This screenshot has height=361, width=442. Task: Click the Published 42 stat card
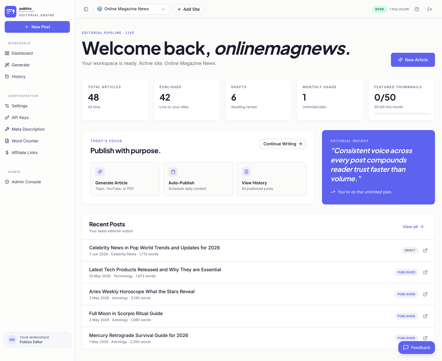(x=187, y=100)
